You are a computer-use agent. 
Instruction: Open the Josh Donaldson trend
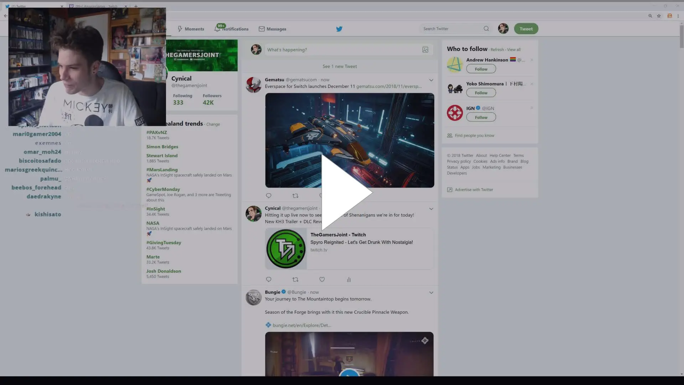click(164, 271)
